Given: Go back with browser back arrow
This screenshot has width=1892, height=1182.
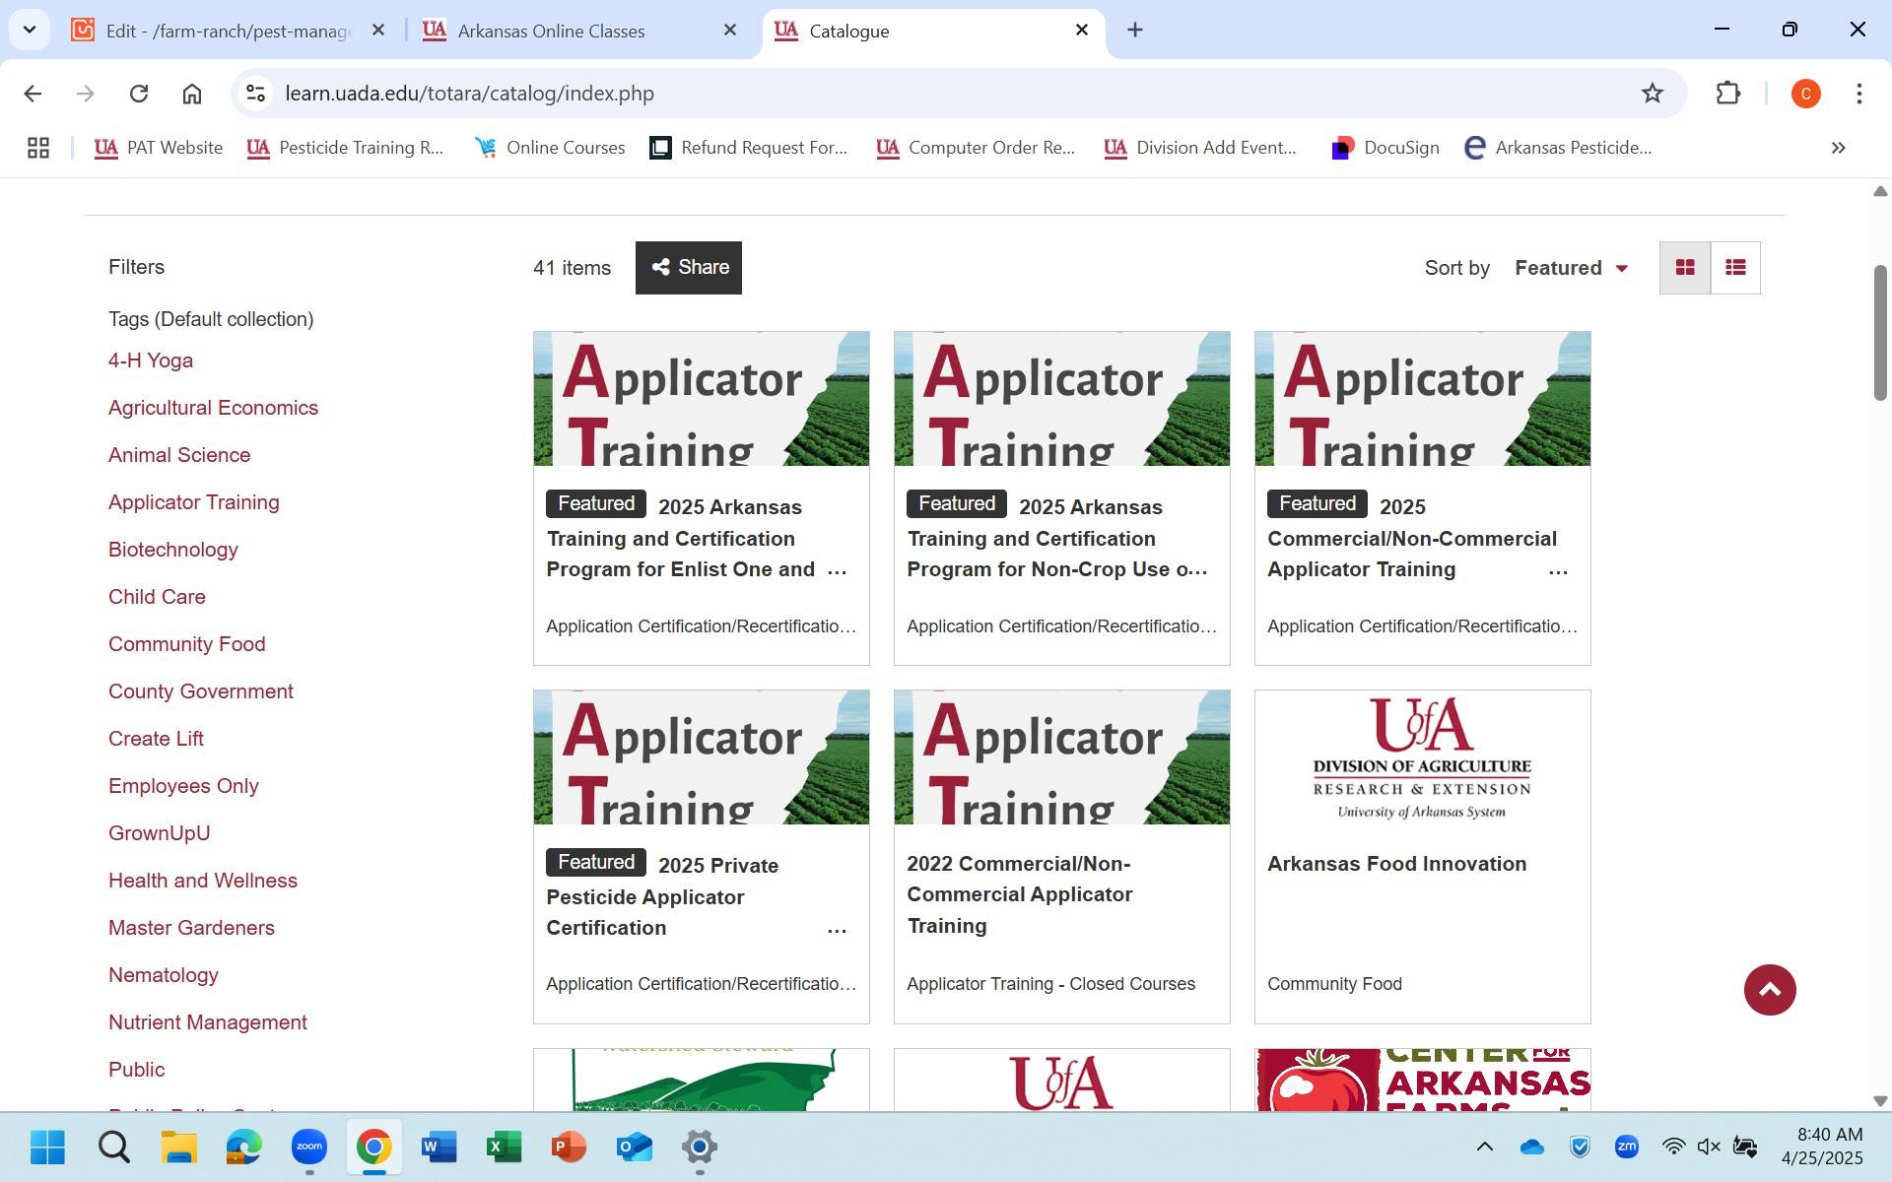Looking at the screenshot, I should (x=33, y=94).
